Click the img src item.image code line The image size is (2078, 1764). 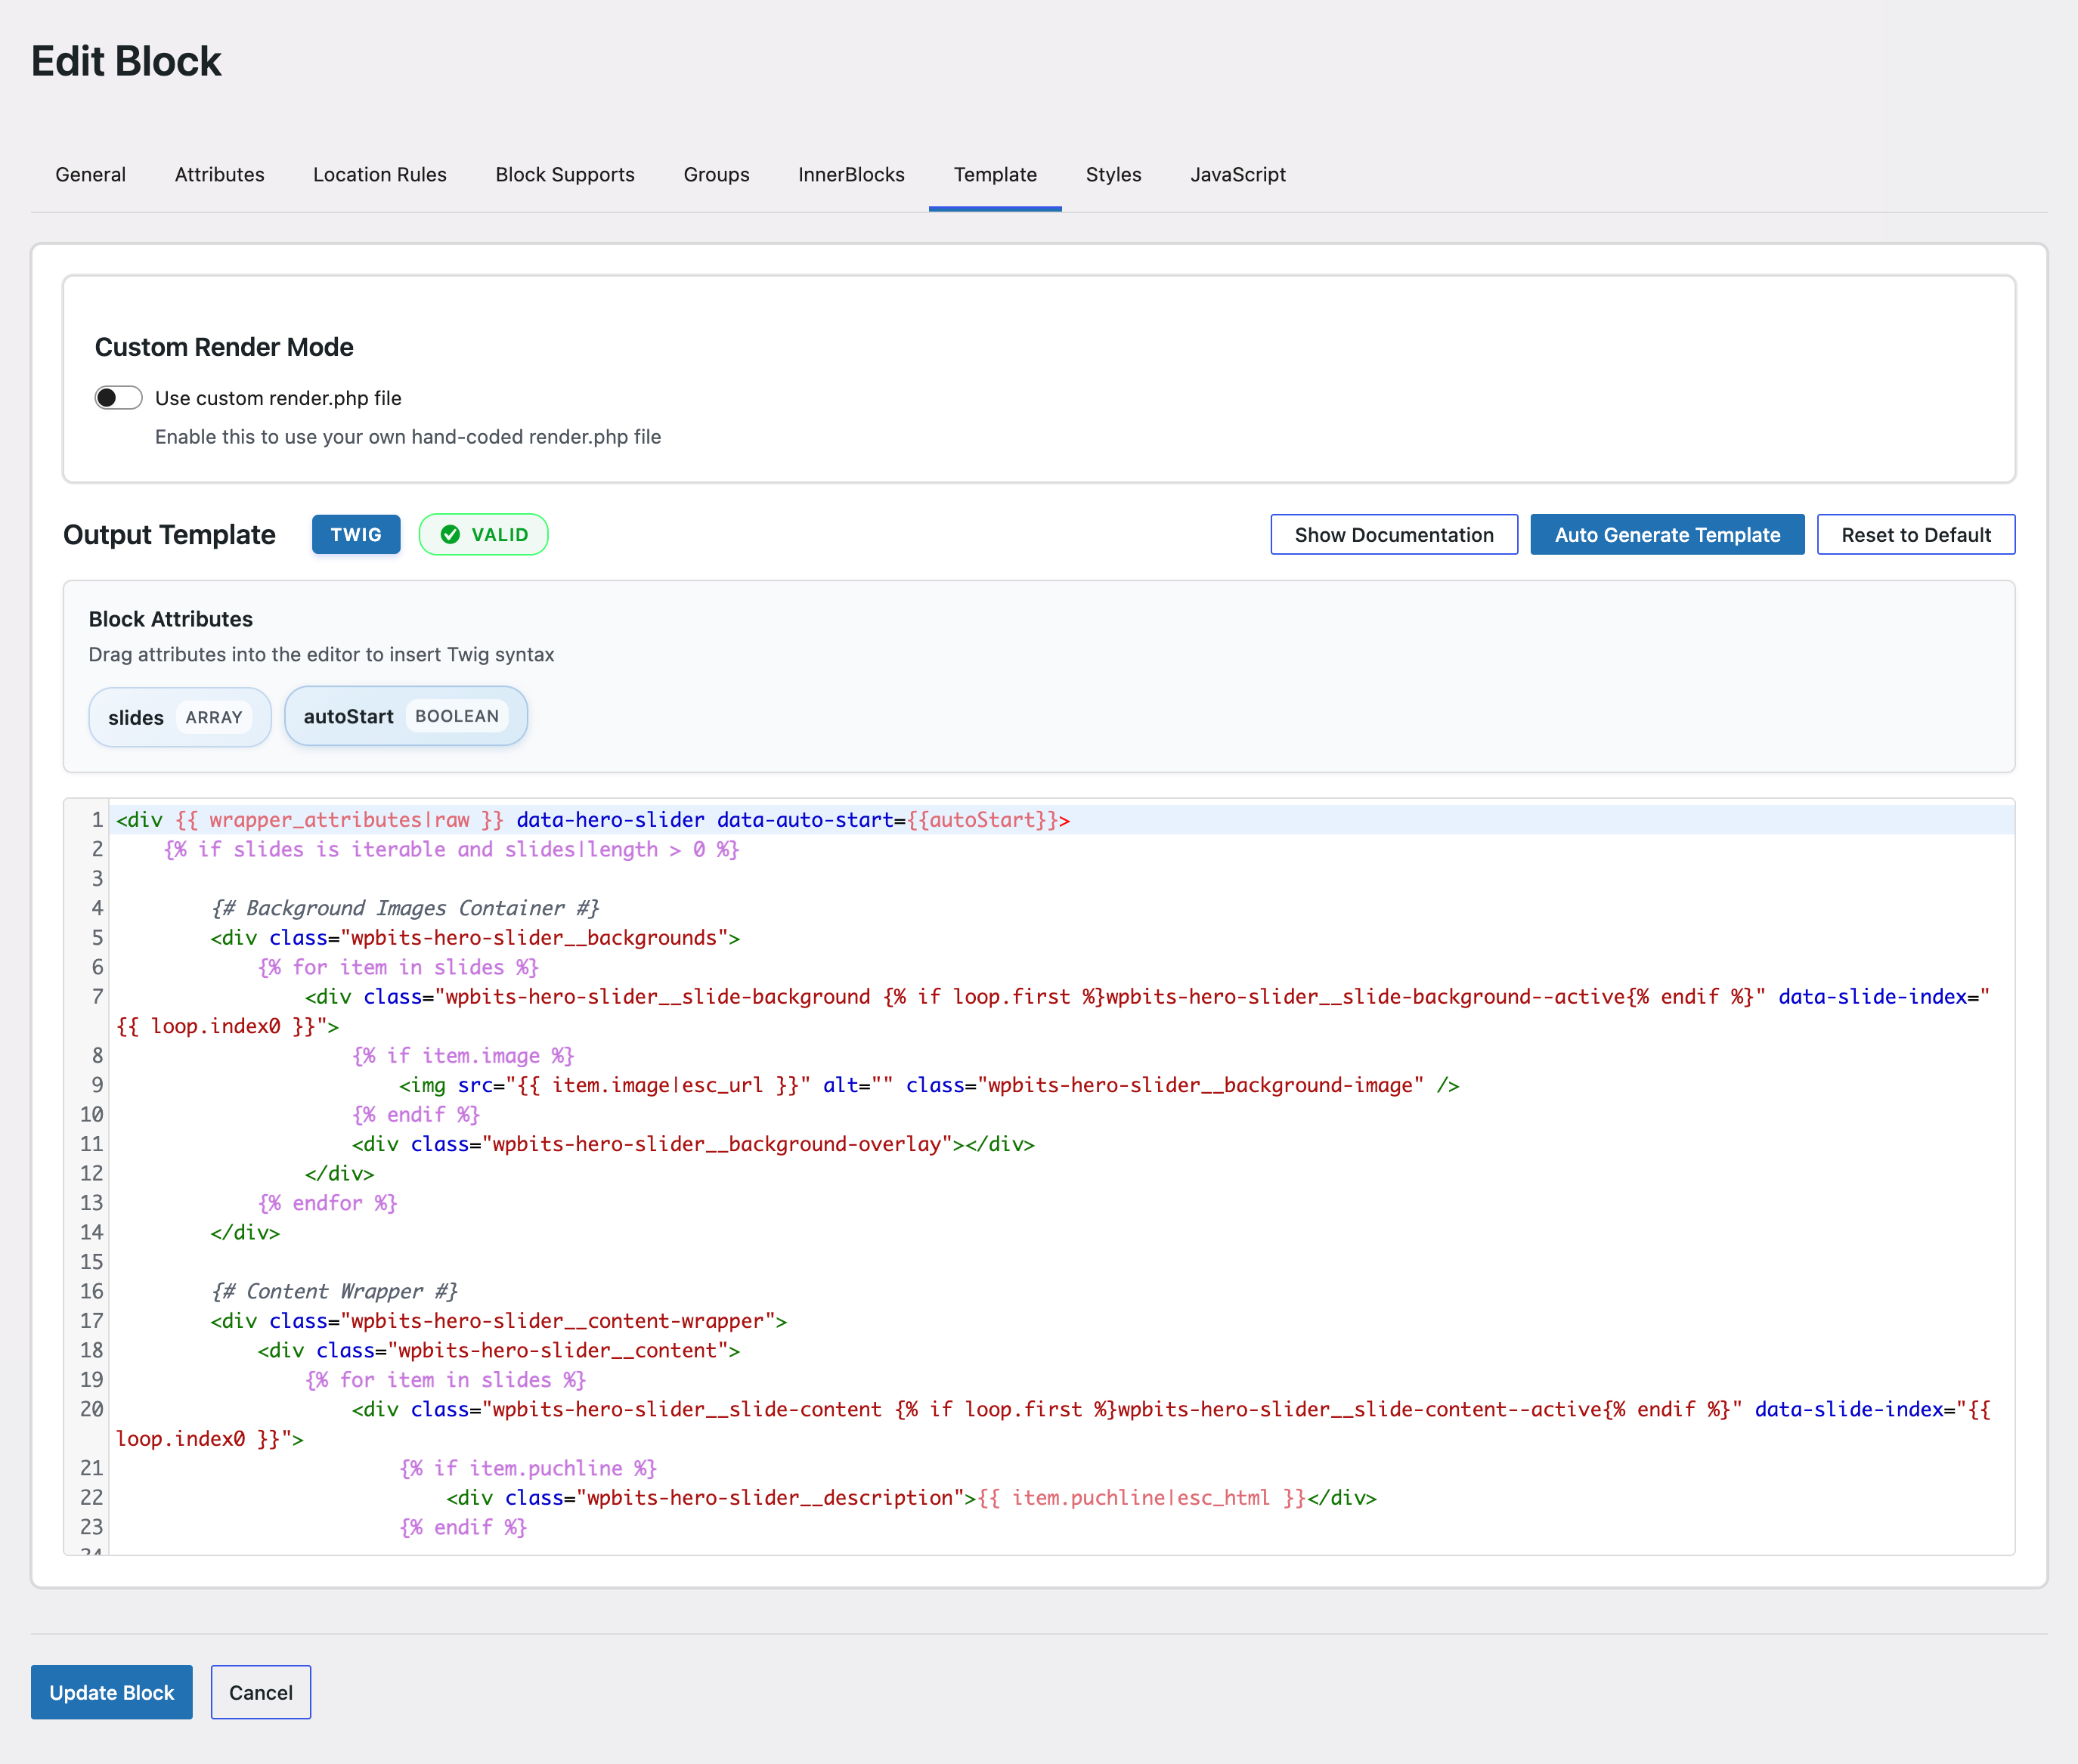coord(929,1085)
